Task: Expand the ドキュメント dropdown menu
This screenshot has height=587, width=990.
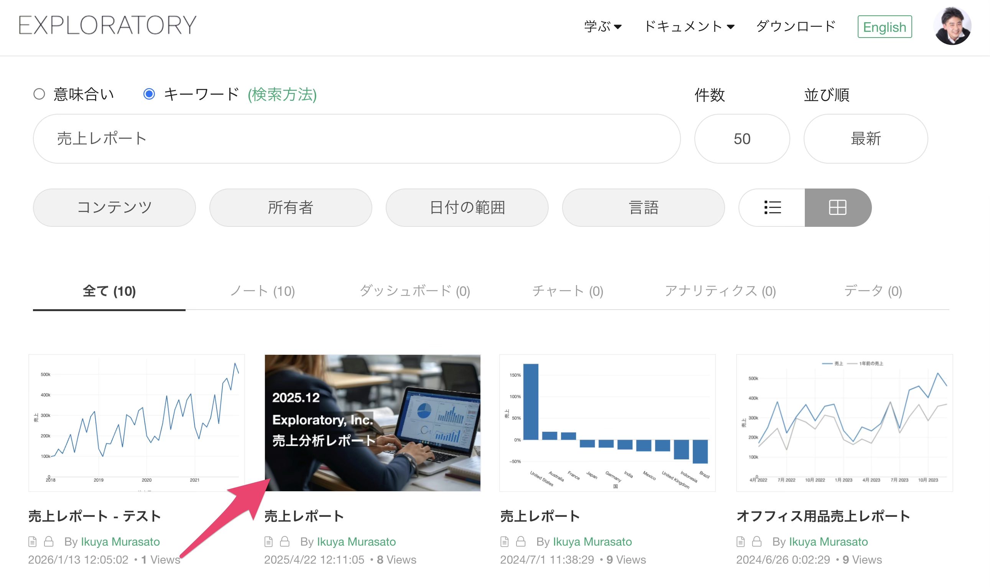Action: (689, 26)
